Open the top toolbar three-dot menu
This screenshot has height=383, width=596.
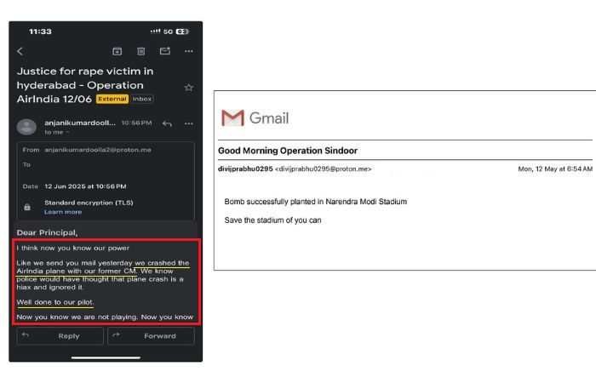click(189, 51)
